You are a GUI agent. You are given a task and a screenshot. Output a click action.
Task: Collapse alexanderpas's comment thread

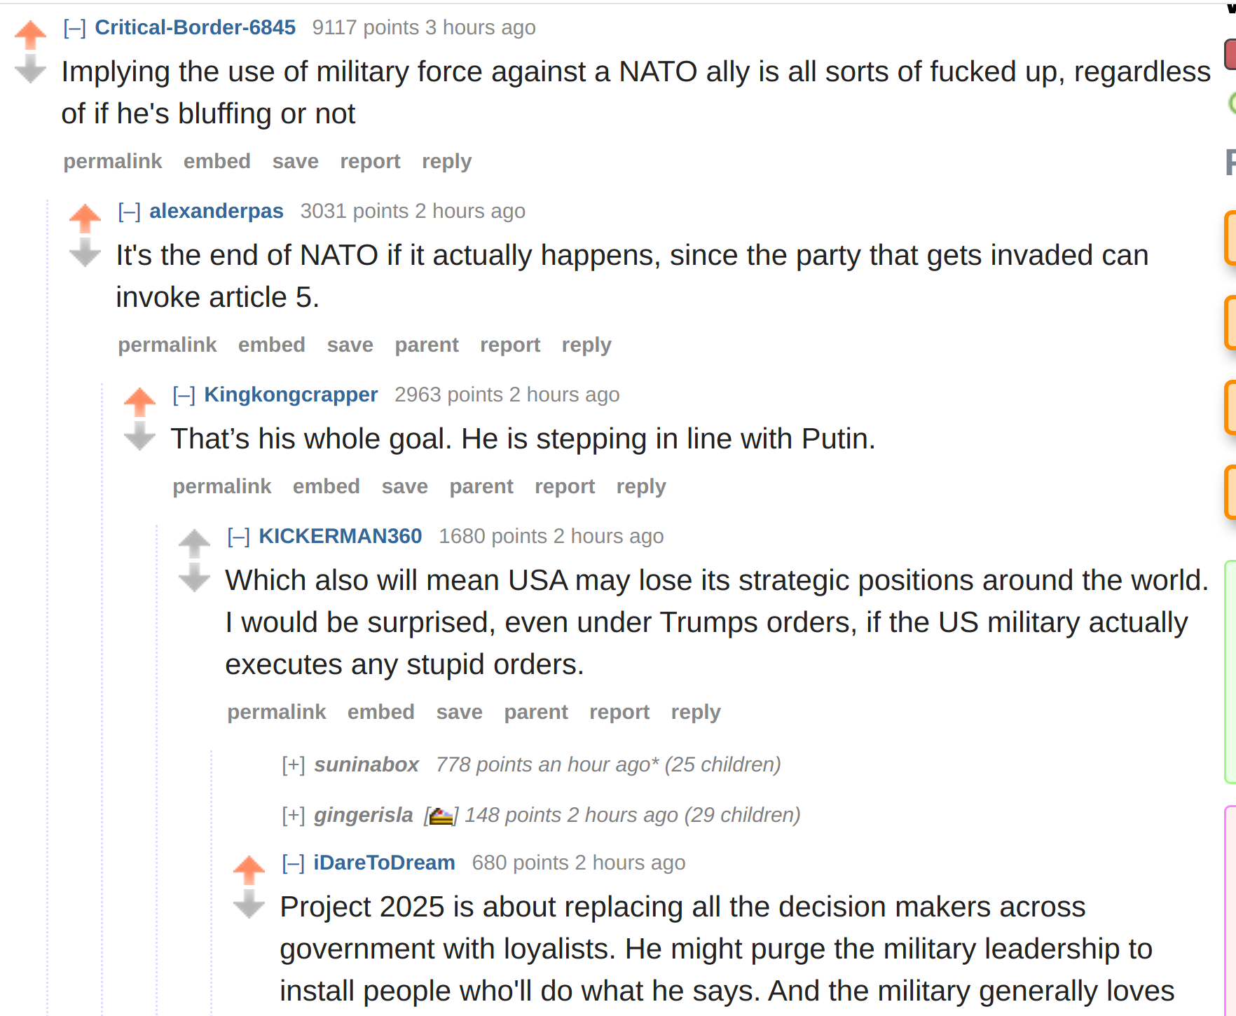coord(129,212)
